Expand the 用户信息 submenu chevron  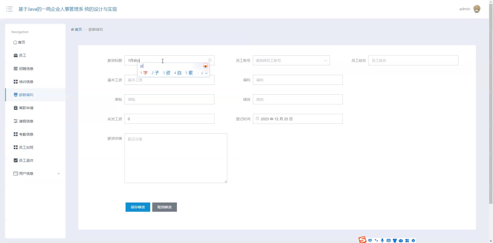tap(59, 174)
